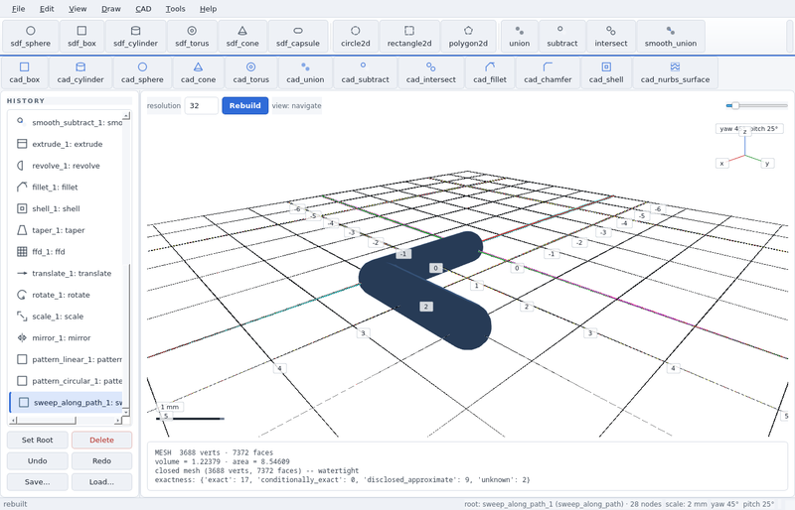Select pattern_linear_1 history item
Viewport: 795px width, 510px height.
click(66, 359)
